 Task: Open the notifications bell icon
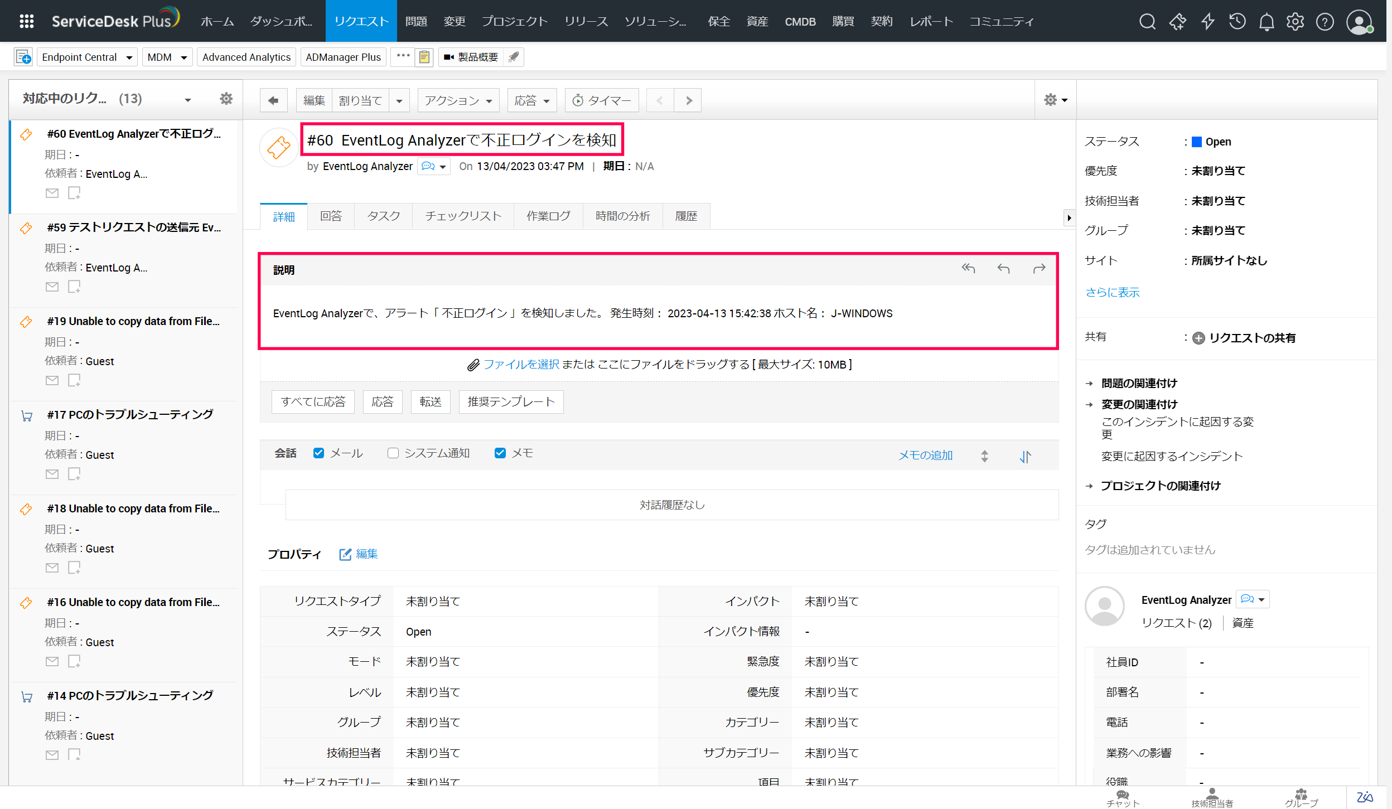coord(1267,22)
